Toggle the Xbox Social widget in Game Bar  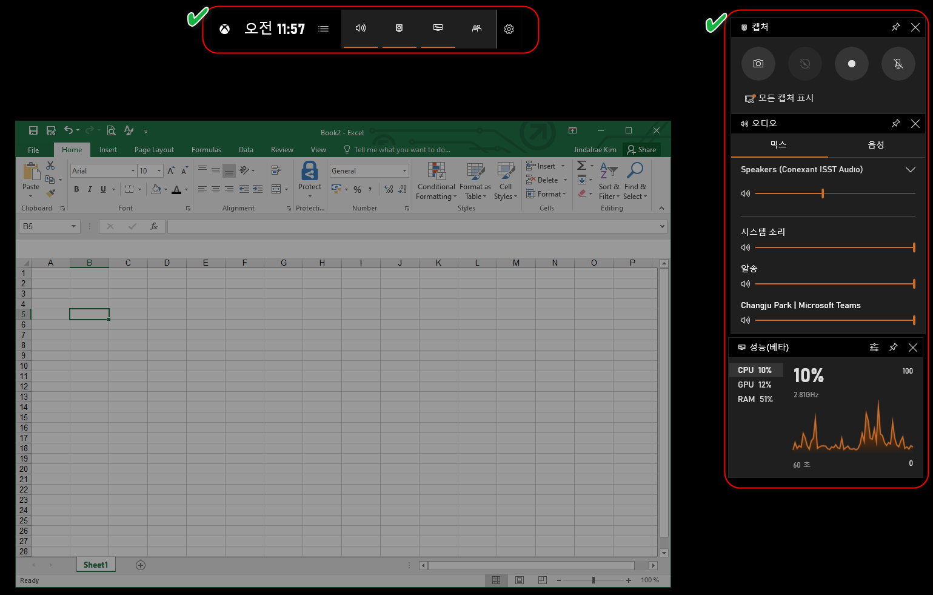coord(477,29)
